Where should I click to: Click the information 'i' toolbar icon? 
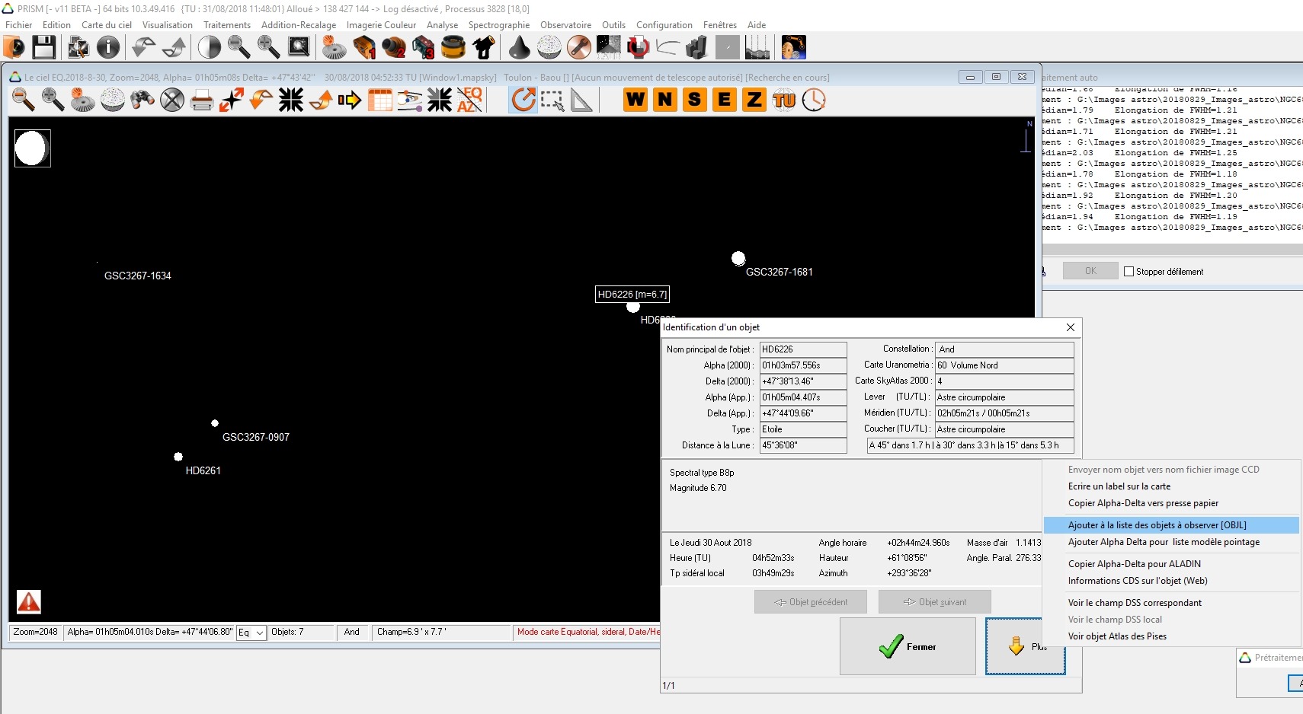(108, 47)
